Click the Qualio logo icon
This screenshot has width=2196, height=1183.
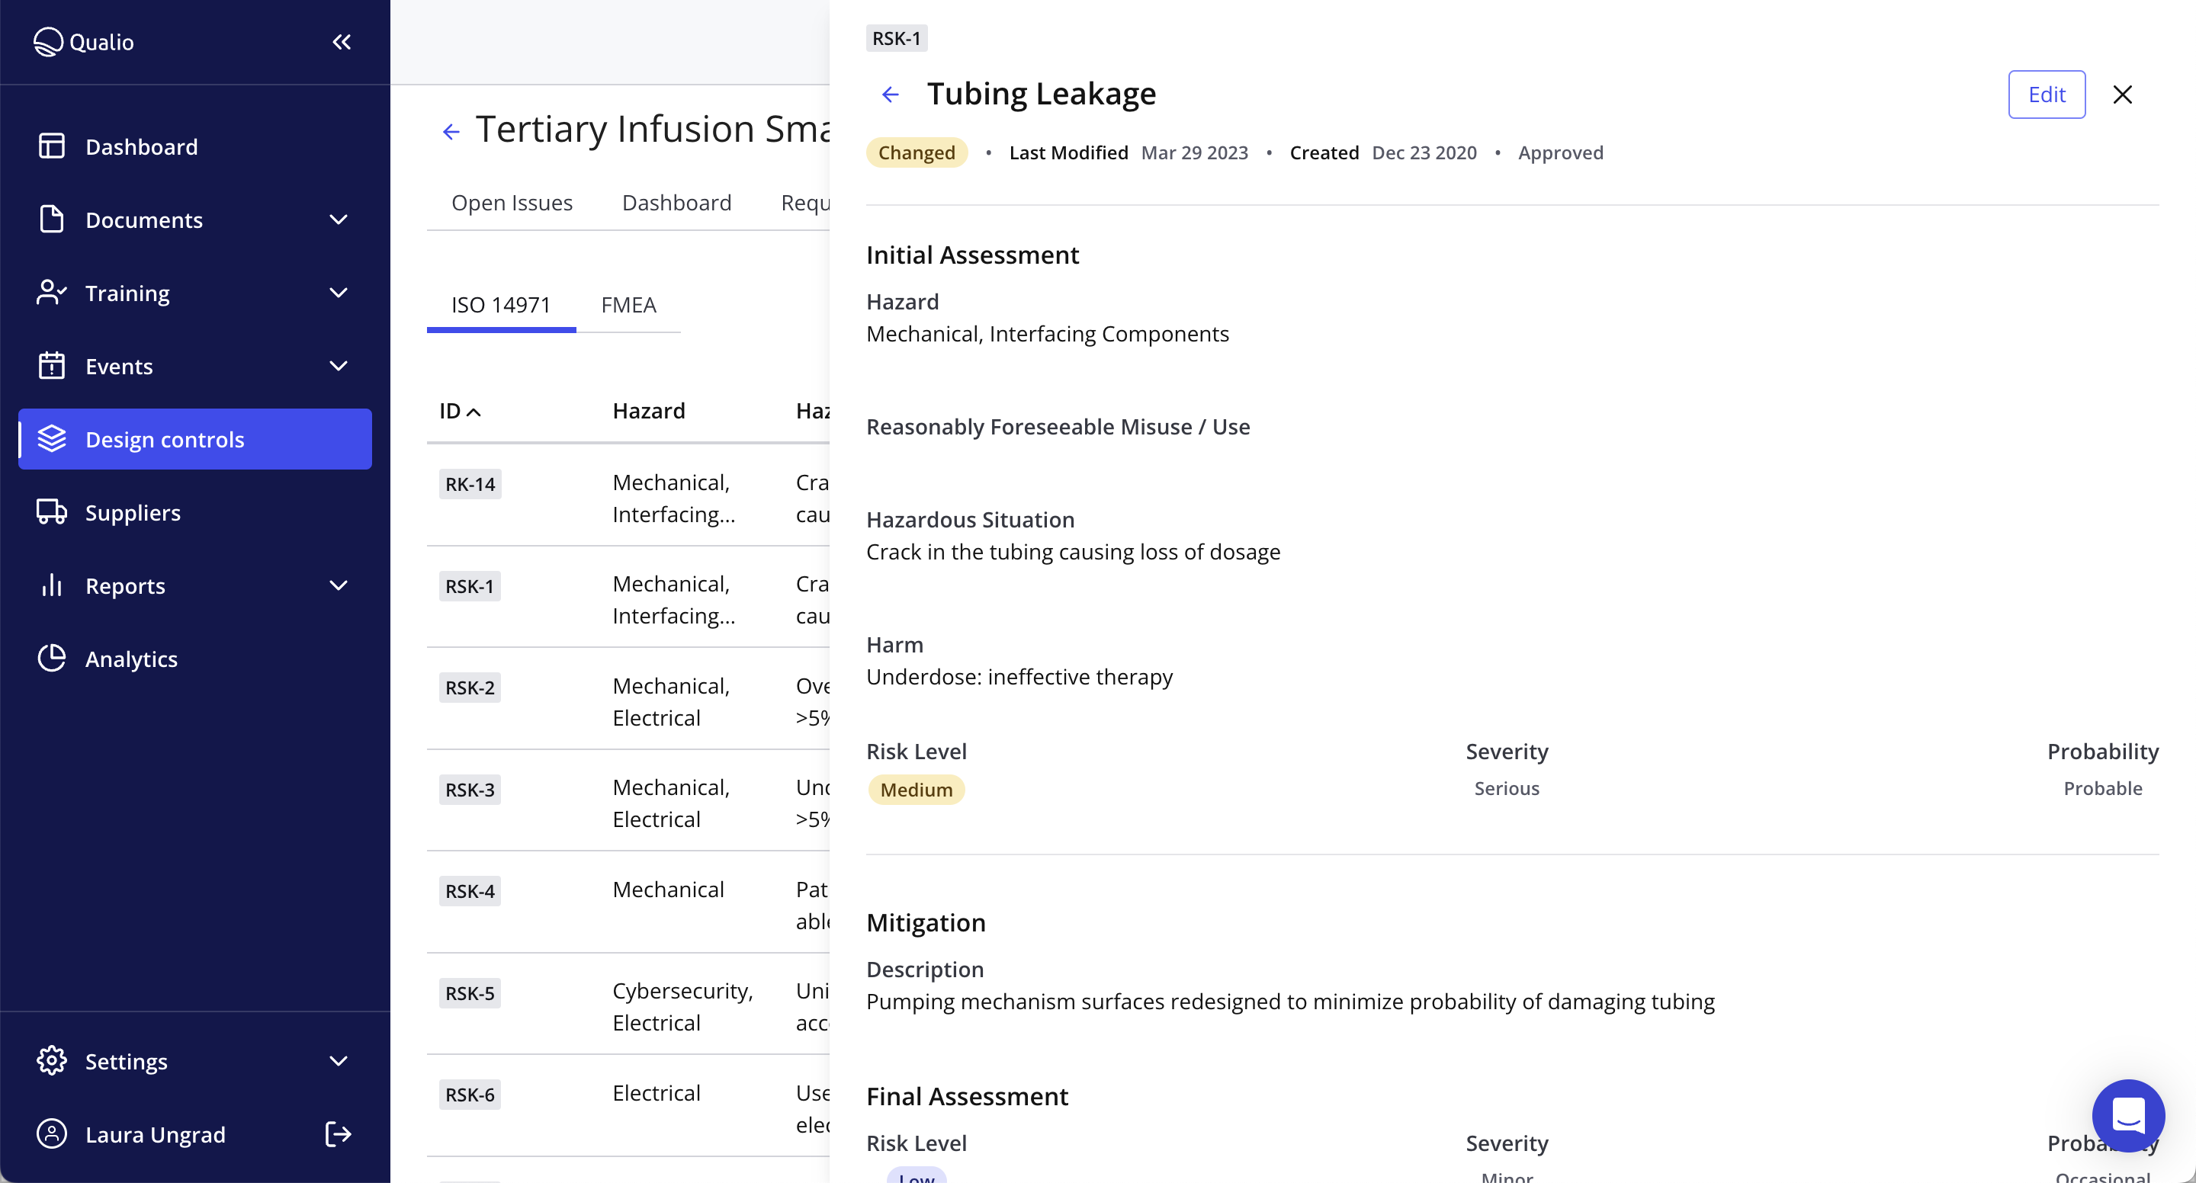coord(48,42)
